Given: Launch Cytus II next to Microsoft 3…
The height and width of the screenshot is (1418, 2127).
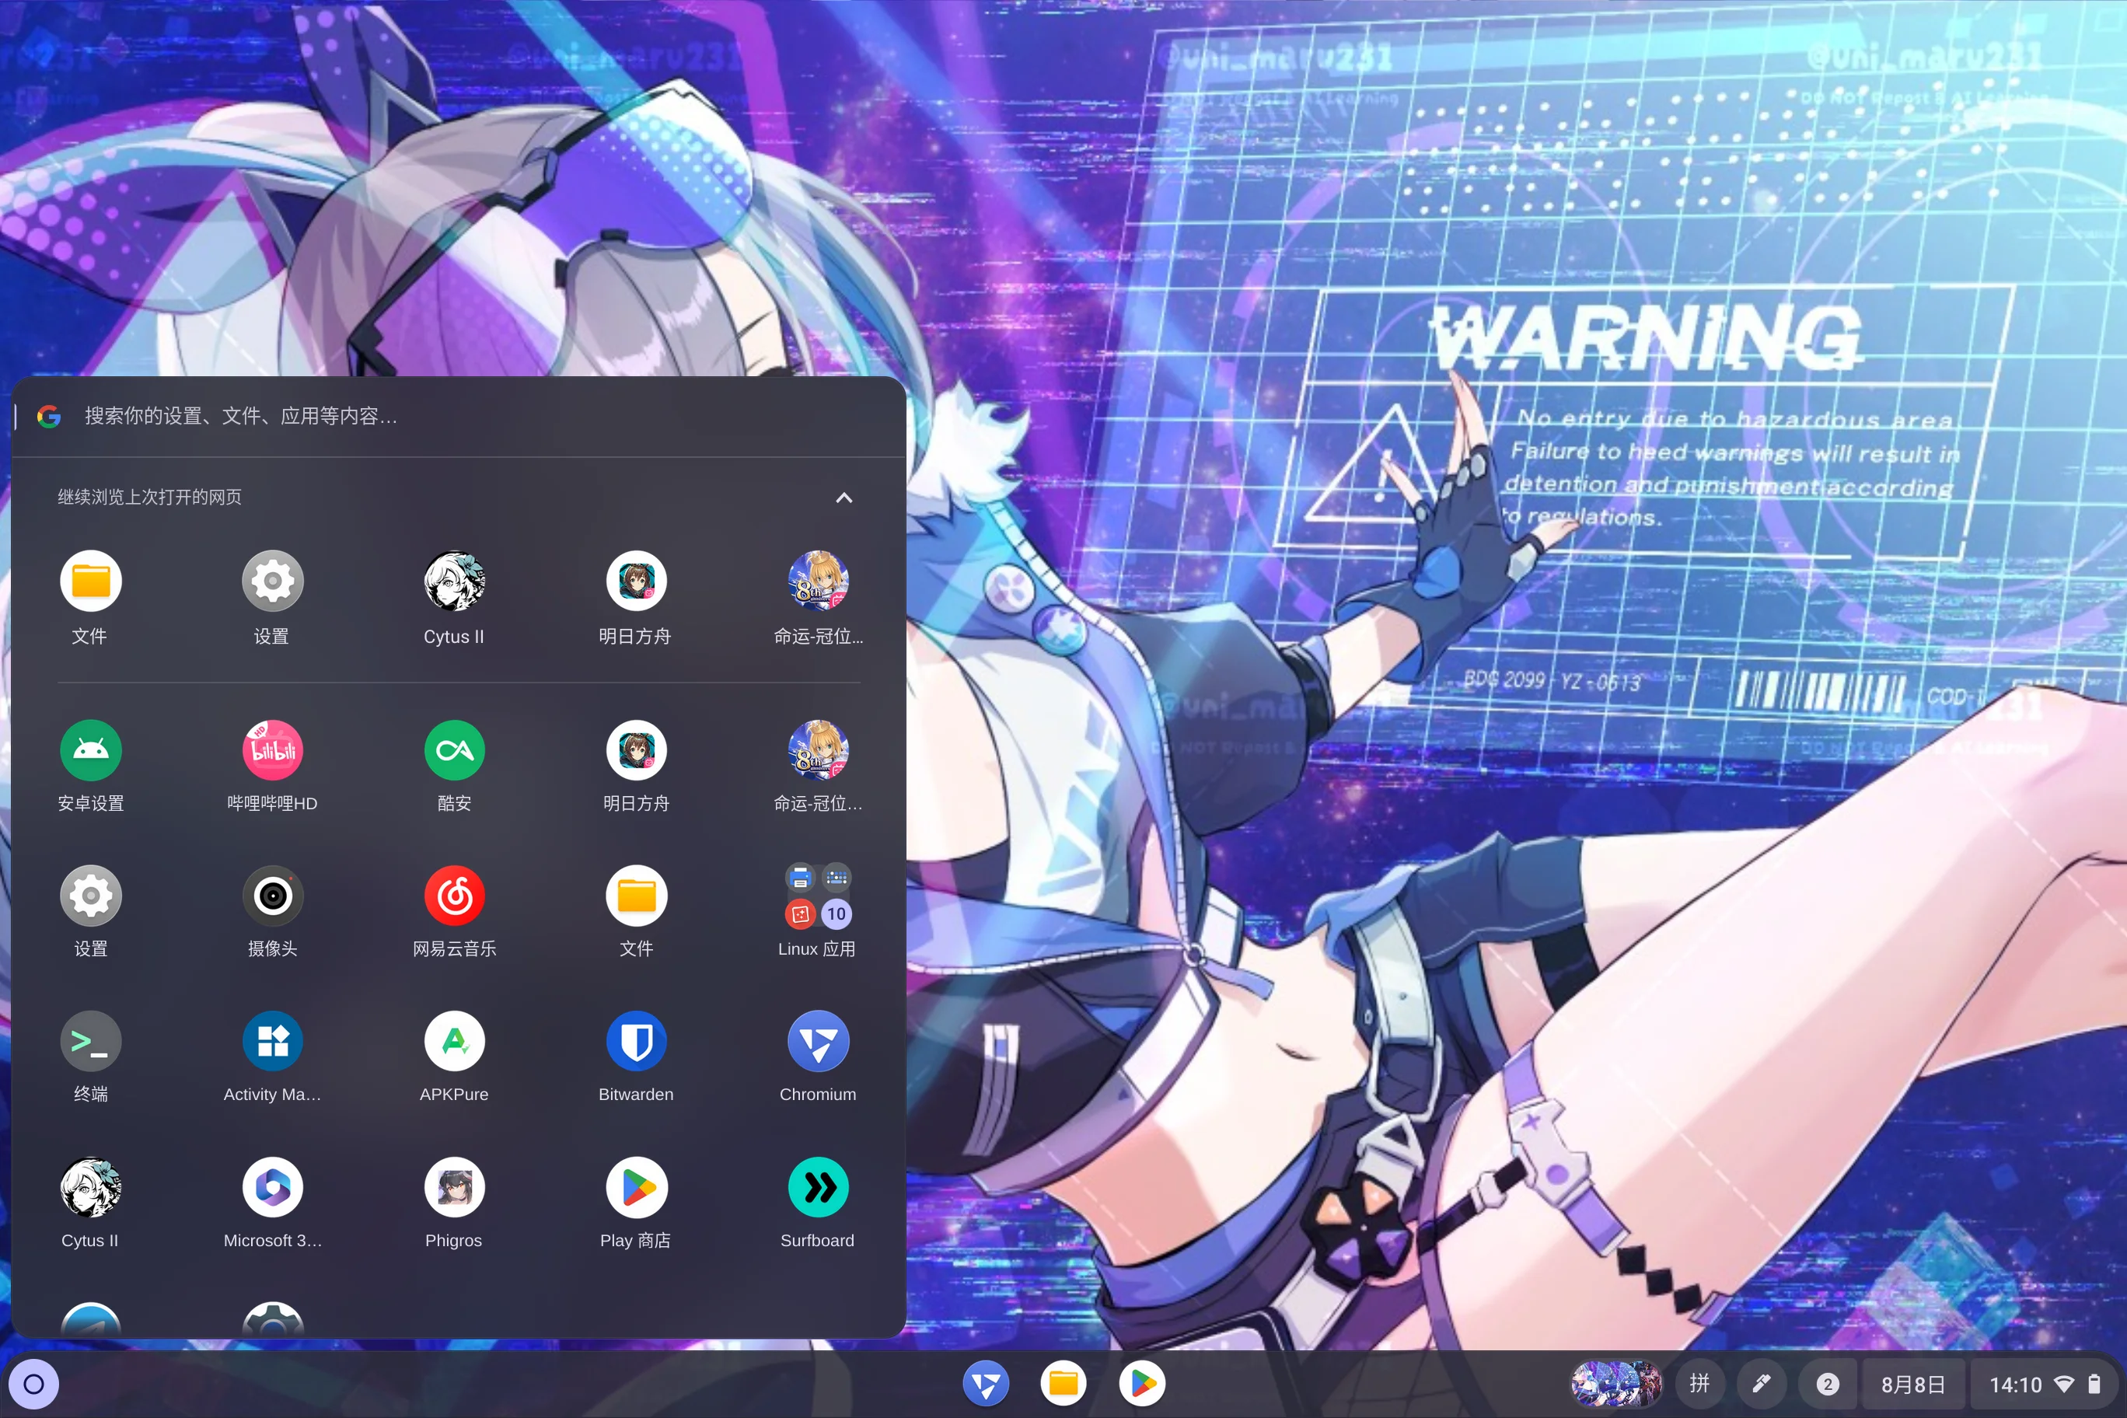Looking at the screenshot, I should tap(90, 1187).
